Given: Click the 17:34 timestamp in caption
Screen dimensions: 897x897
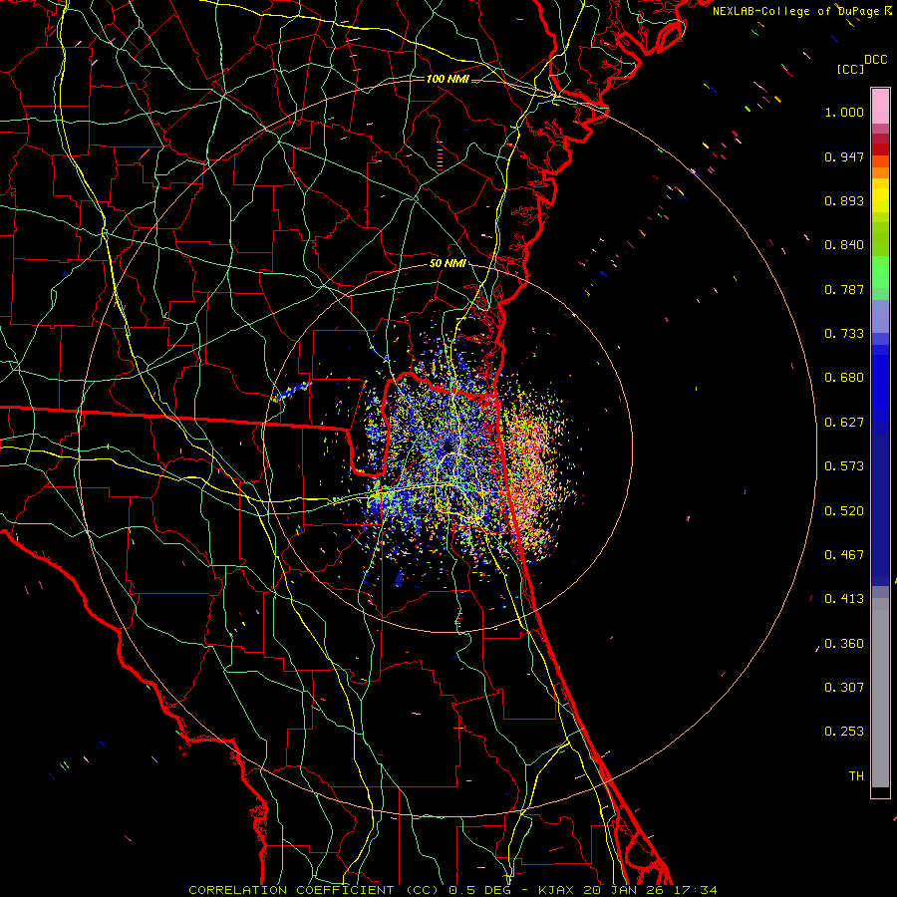Looking at the screenshot, I should (695, 890).
